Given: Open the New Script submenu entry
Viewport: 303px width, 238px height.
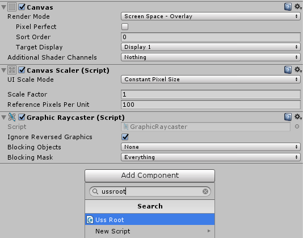Looking at the screenshot, I should [x=150, y=231].
